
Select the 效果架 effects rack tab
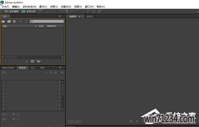click(x=22, y=68)
